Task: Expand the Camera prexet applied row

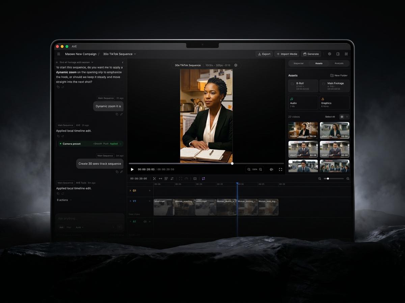Action: (90, 144)
